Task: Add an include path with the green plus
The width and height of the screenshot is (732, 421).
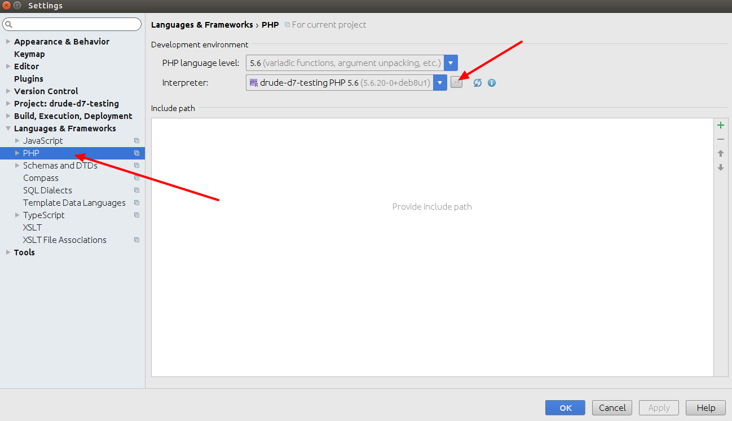Action: pos(720,125)
